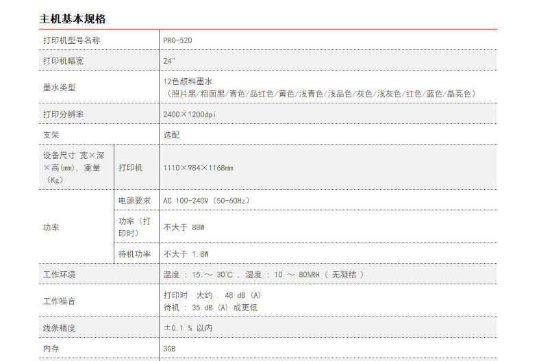
Task: Click the 设备尺寸 dimensions label cell
Action: pyautogui.click(x=75, y=167)
